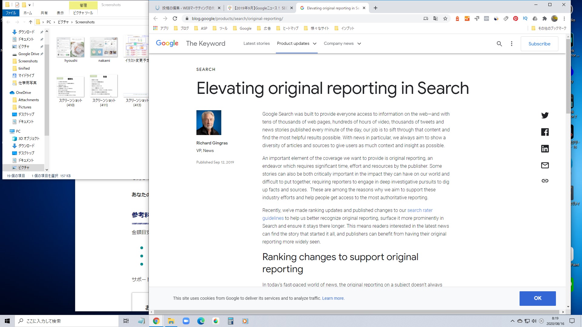The width and height of the screenshot is (582, 327).
Task: Select Google Drive in Explorer sidebar
Action: tap(28, 54)
